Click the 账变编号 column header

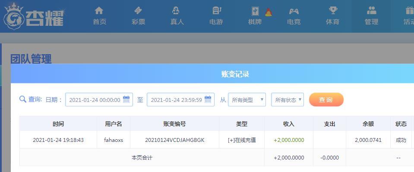coord(174,124)
